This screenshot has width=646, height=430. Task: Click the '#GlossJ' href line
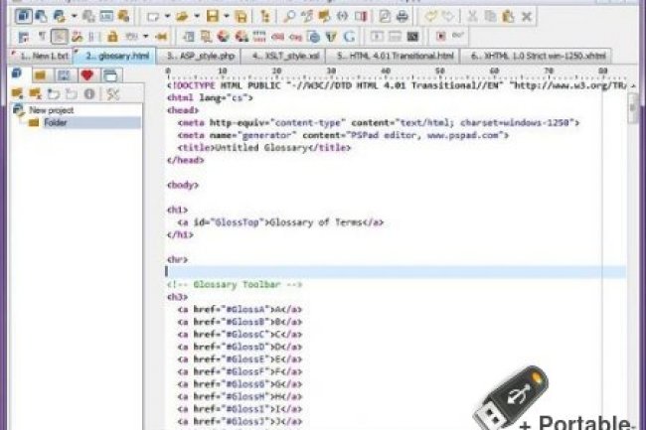click(x=240, y=422)
